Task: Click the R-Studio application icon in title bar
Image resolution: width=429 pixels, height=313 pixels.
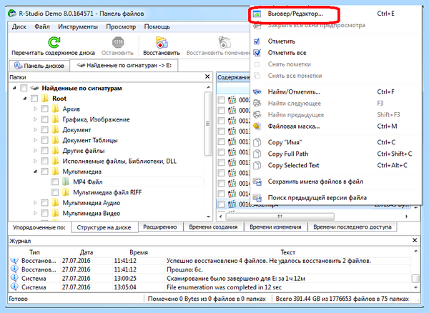Action: [12, 13]
